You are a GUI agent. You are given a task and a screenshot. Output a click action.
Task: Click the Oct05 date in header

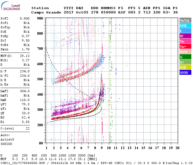pos(82,12)
